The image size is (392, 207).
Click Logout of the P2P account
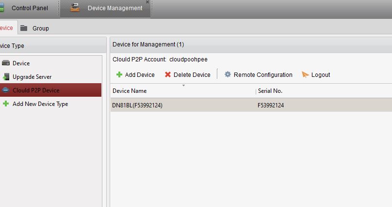click(x=316, y=75)
